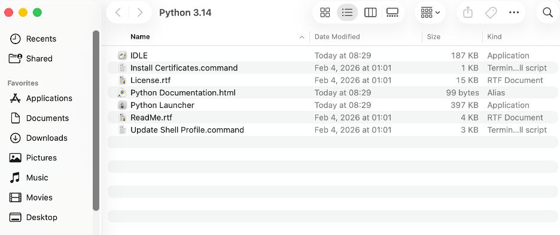Open Pictures in the sidebar
The width and height of the screenshot is (560, 235).
[41, 157]
